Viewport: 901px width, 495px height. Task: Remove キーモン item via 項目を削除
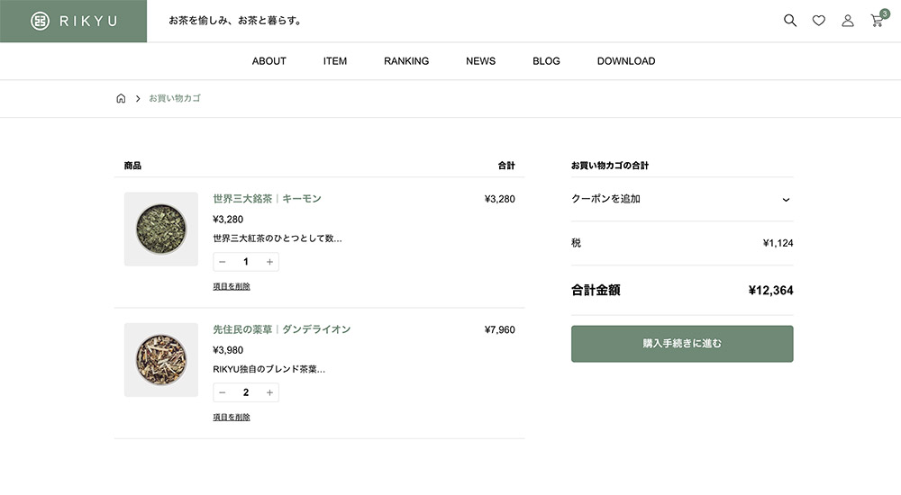tap(232, 286)
